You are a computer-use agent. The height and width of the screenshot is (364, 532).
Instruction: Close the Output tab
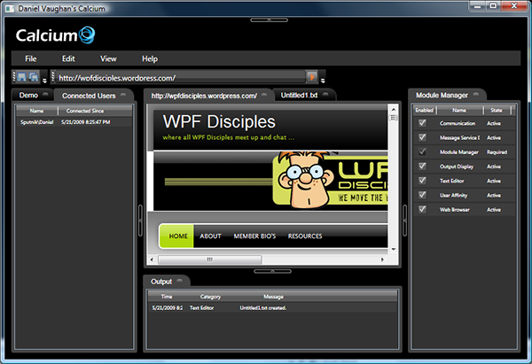click(179, 281)
